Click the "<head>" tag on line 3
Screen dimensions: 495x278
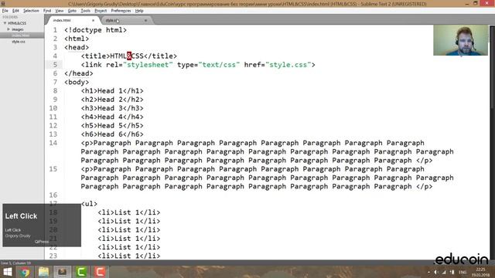77,48
